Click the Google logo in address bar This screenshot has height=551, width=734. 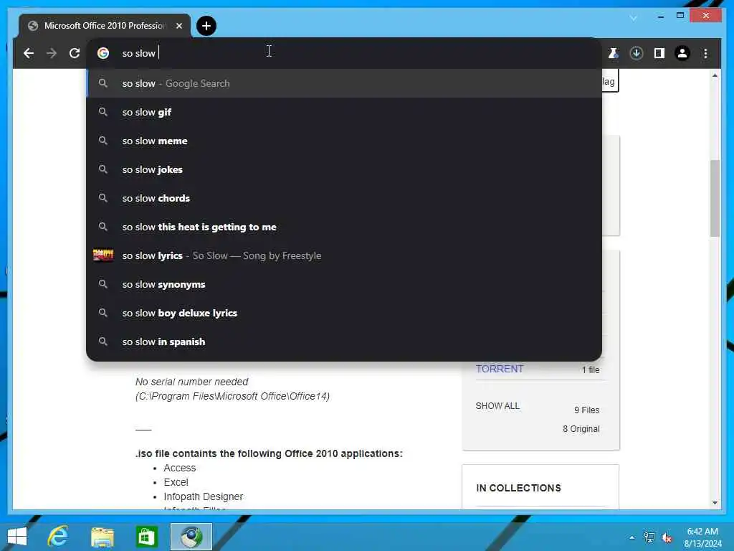[103, 53]
